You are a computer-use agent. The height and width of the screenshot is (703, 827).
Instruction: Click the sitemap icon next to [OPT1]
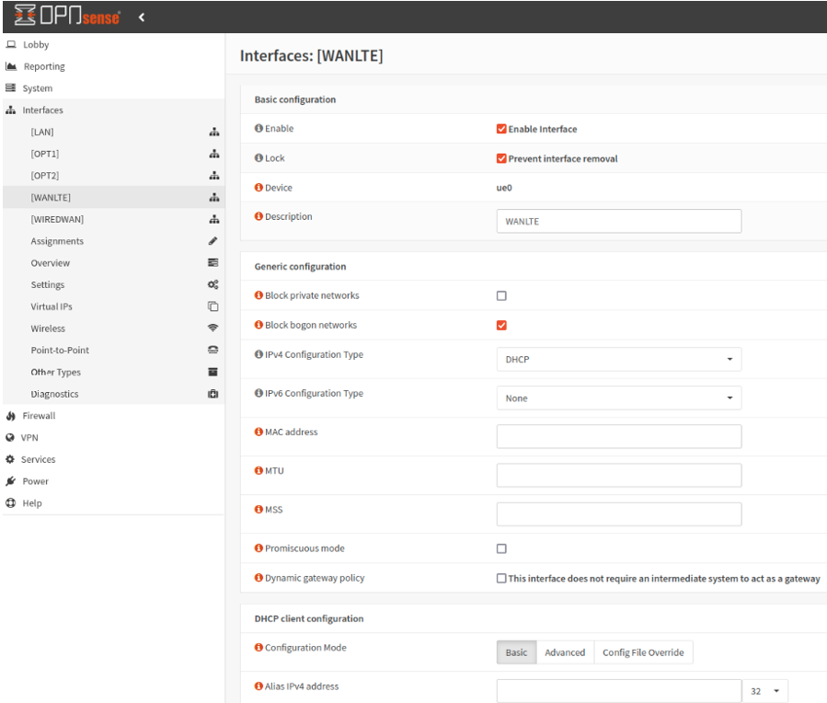tap(213, 154)
